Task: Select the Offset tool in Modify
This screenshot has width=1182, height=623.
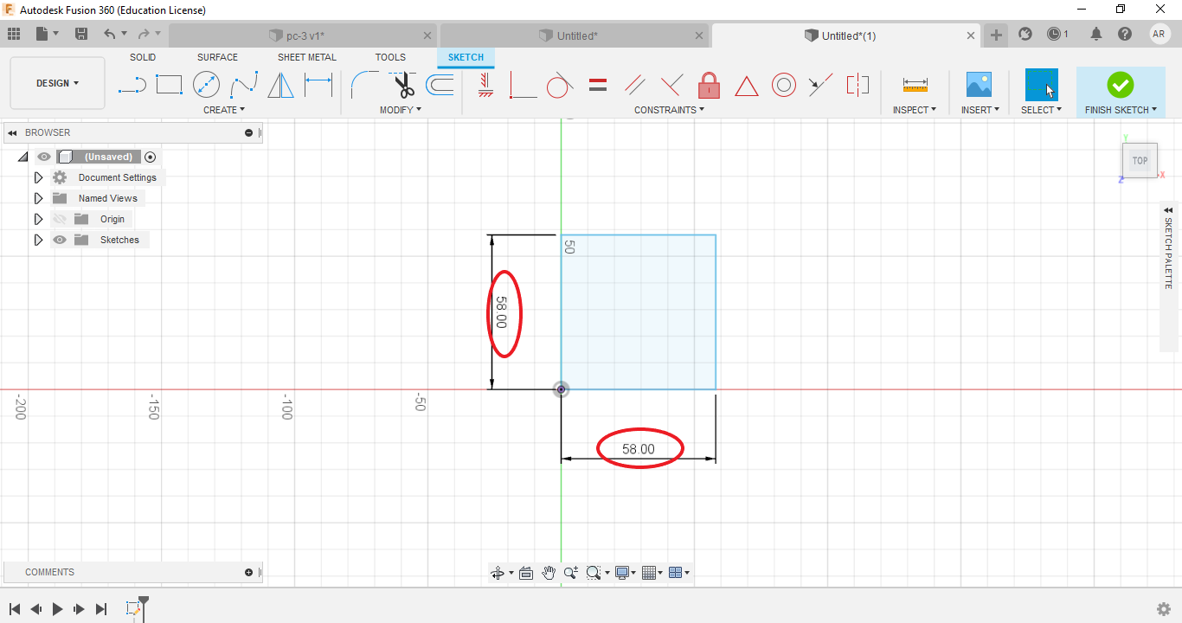Action: pyautogui.click(x=440, y=85)
